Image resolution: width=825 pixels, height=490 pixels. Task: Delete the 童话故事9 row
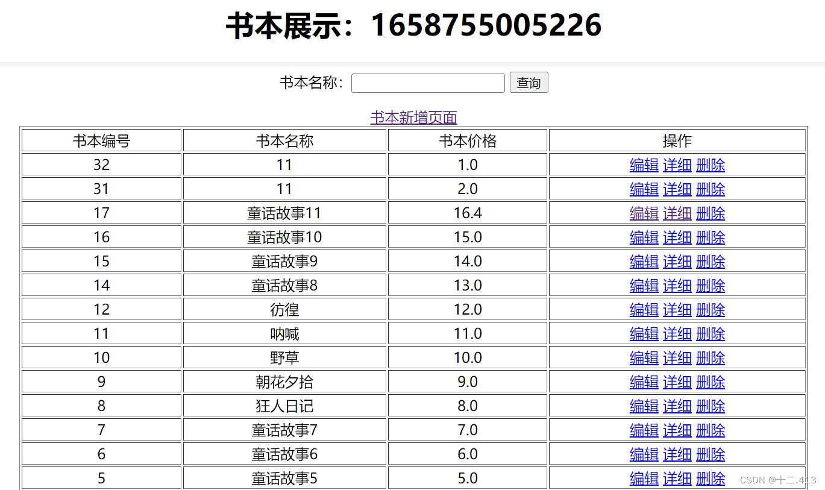[711, 262]
